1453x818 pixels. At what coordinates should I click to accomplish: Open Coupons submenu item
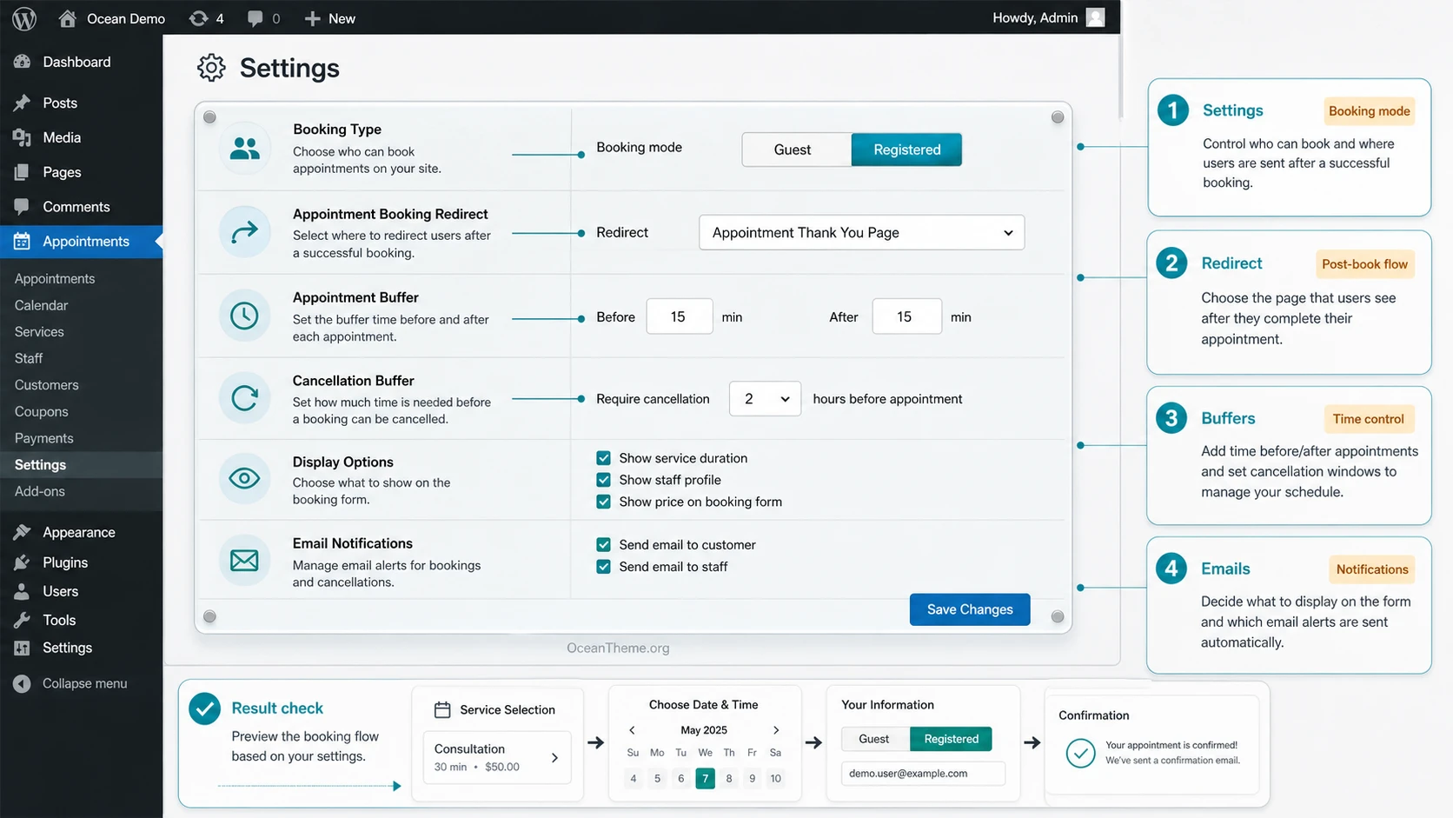coord(41,412)
